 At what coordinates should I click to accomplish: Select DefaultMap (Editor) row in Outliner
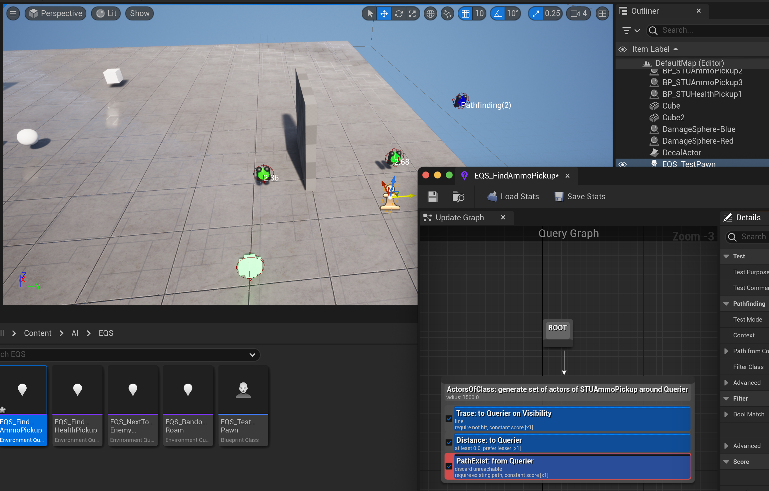coord(689,63)
